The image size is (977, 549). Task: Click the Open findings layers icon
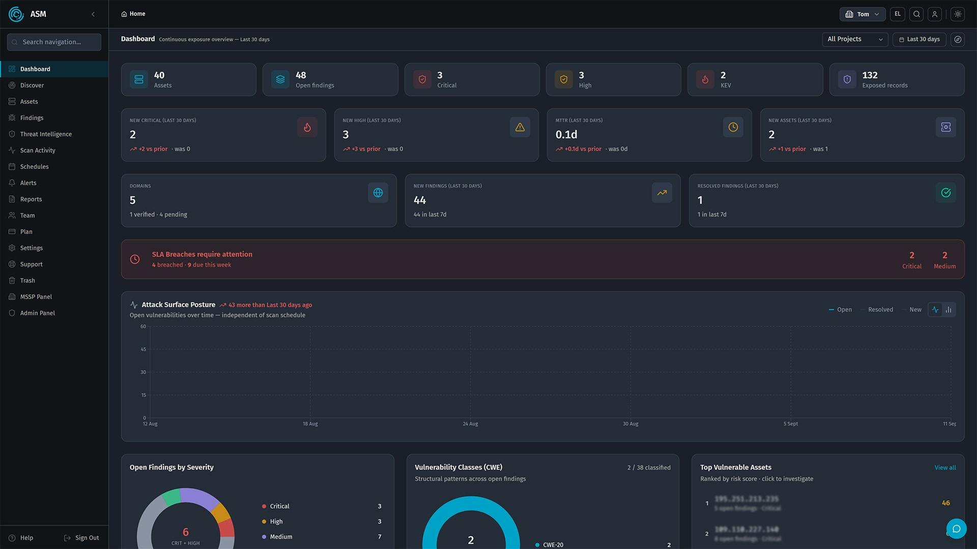coord(280,79)
